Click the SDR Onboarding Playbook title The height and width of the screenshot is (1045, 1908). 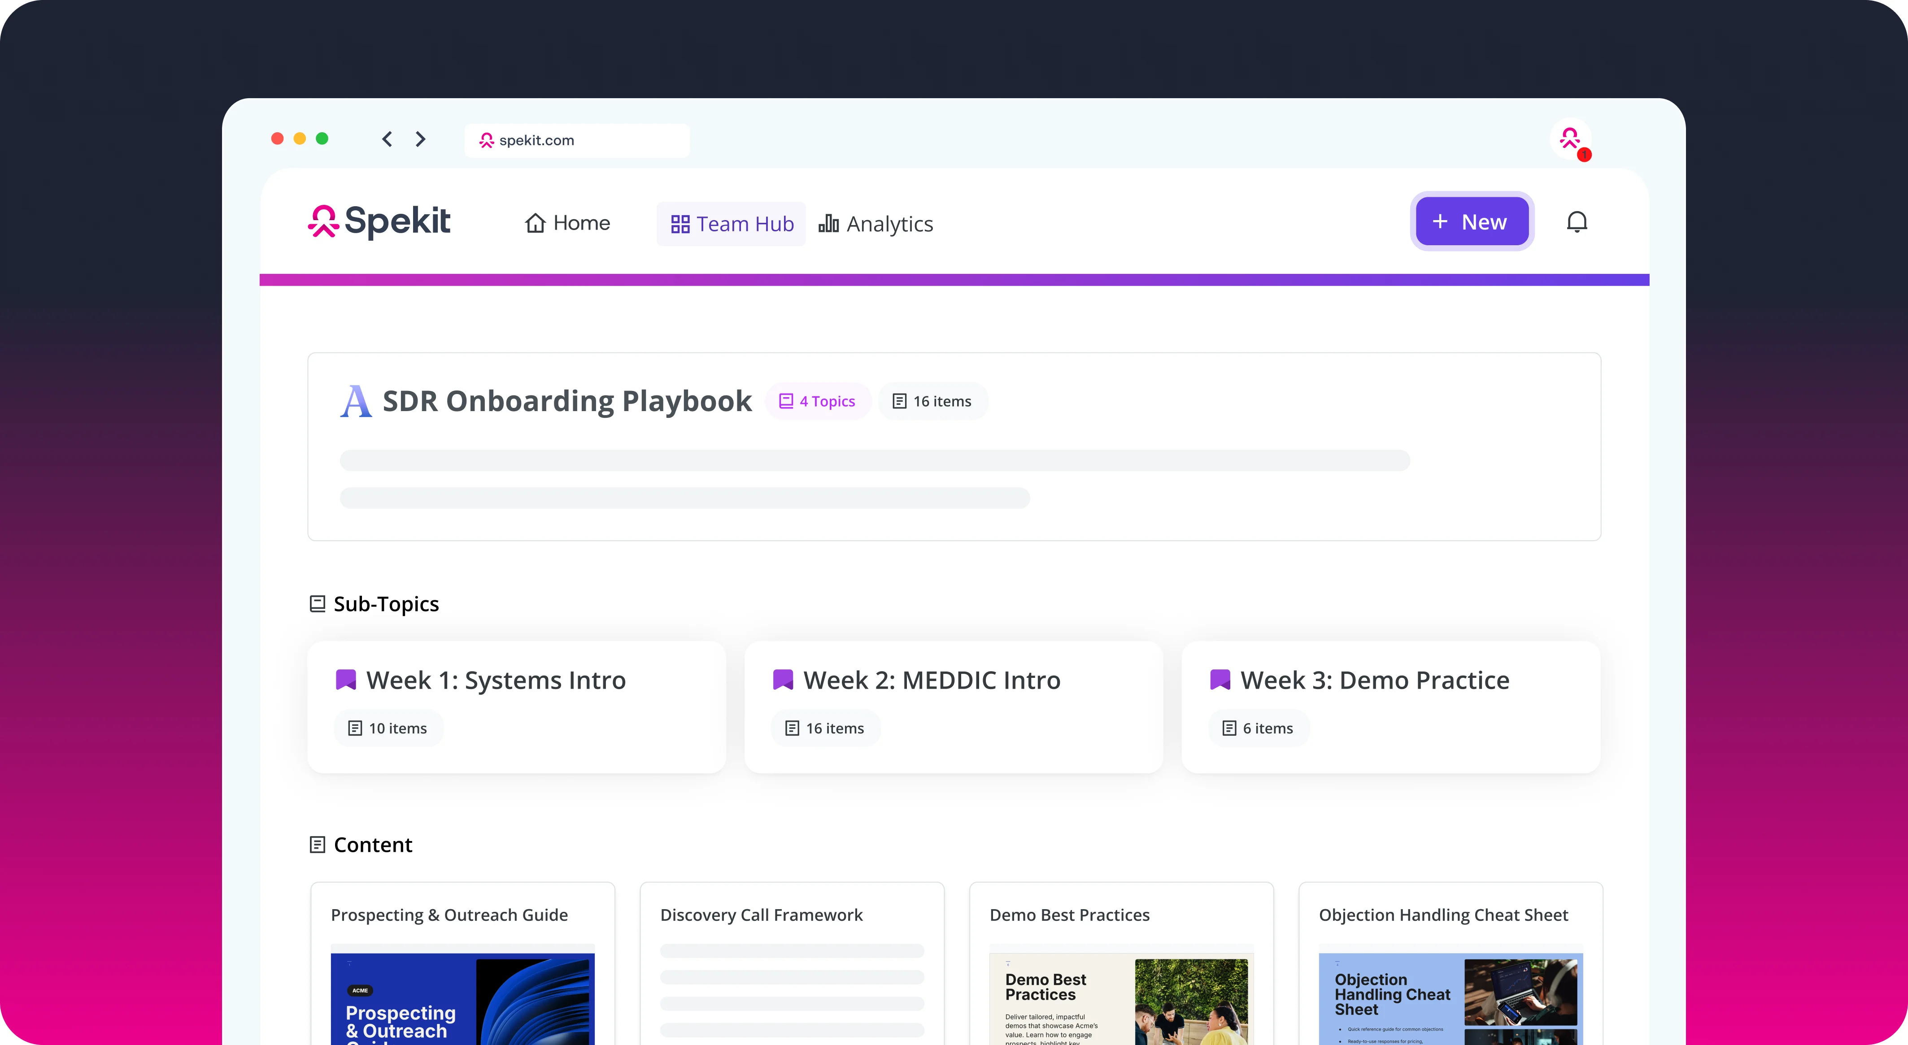click(566, 401)
